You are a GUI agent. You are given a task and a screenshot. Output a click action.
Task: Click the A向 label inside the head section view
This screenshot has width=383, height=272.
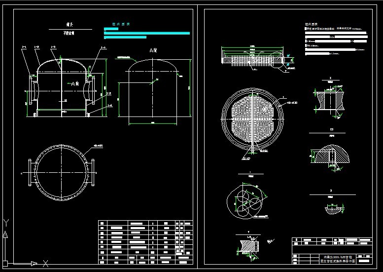pos(75,84)
